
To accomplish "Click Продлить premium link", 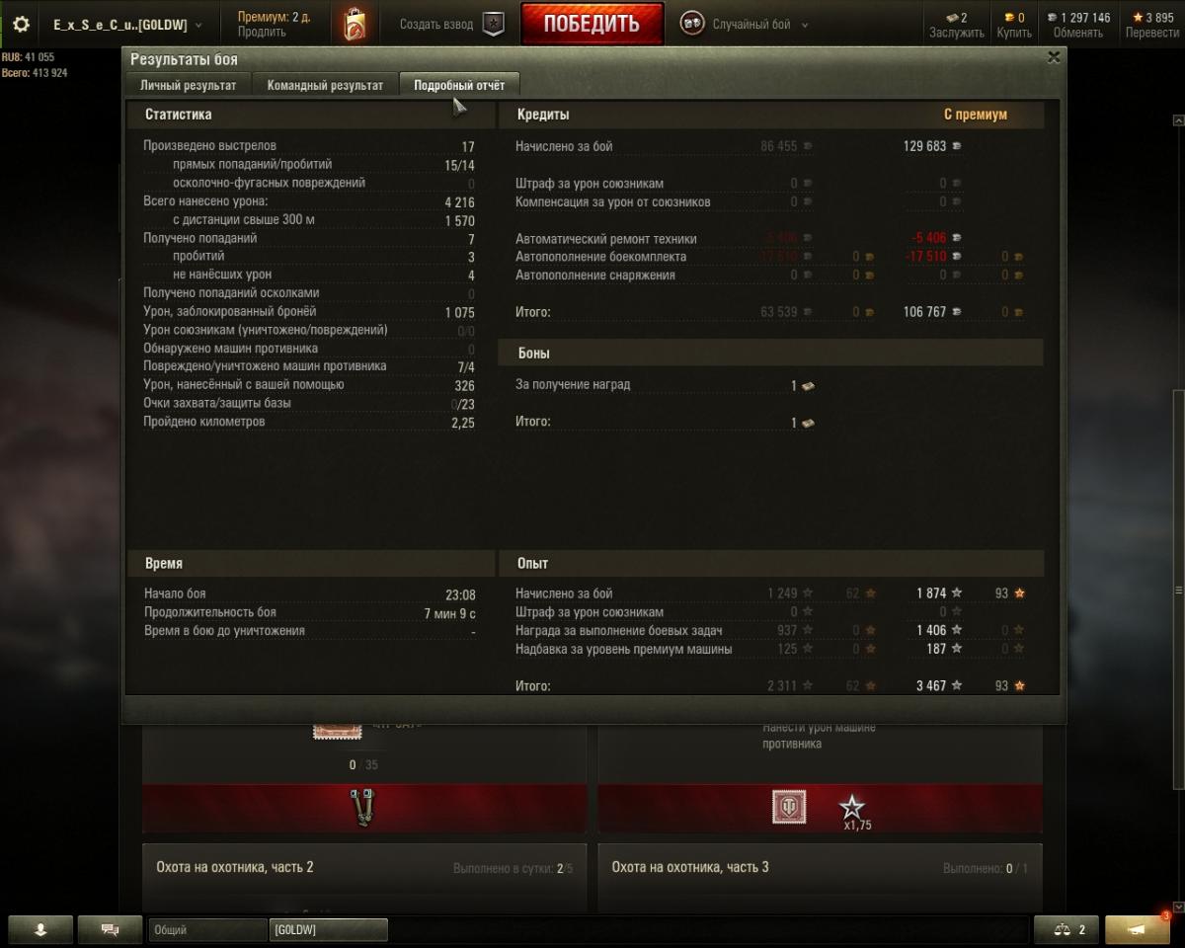I will [x=262, y=33].
